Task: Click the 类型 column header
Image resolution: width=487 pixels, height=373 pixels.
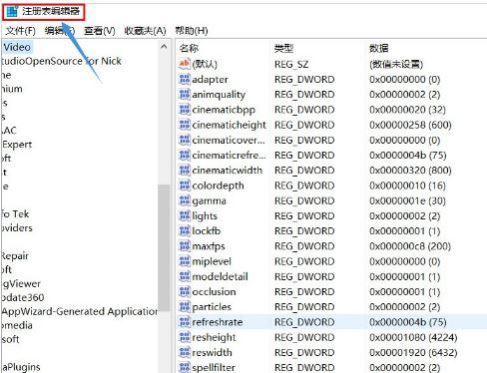Action: coord(283,48)
